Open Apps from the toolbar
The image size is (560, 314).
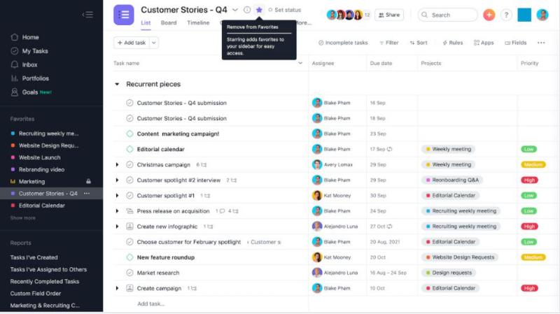click(484, 43)
